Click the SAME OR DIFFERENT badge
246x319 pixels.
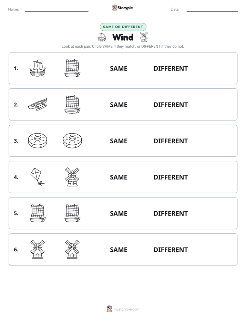coord(123,27)
